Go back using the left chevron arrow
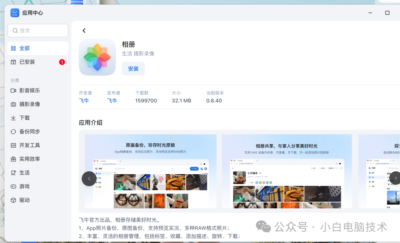The image size is (400, 243). [x=84, y=31]
